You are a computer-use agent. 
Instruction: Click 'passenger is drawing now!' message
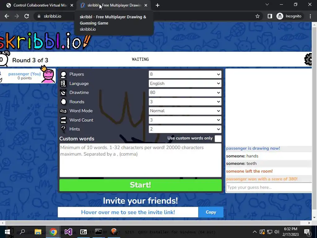253,148
